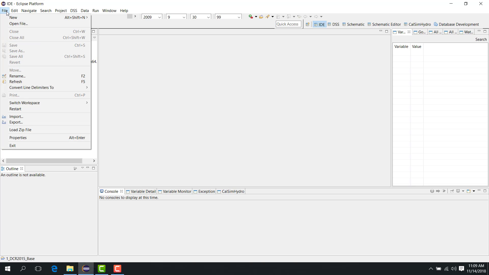489x275 pixels.
Task: Minimize the Outline view panel
Action: (88, 168)
